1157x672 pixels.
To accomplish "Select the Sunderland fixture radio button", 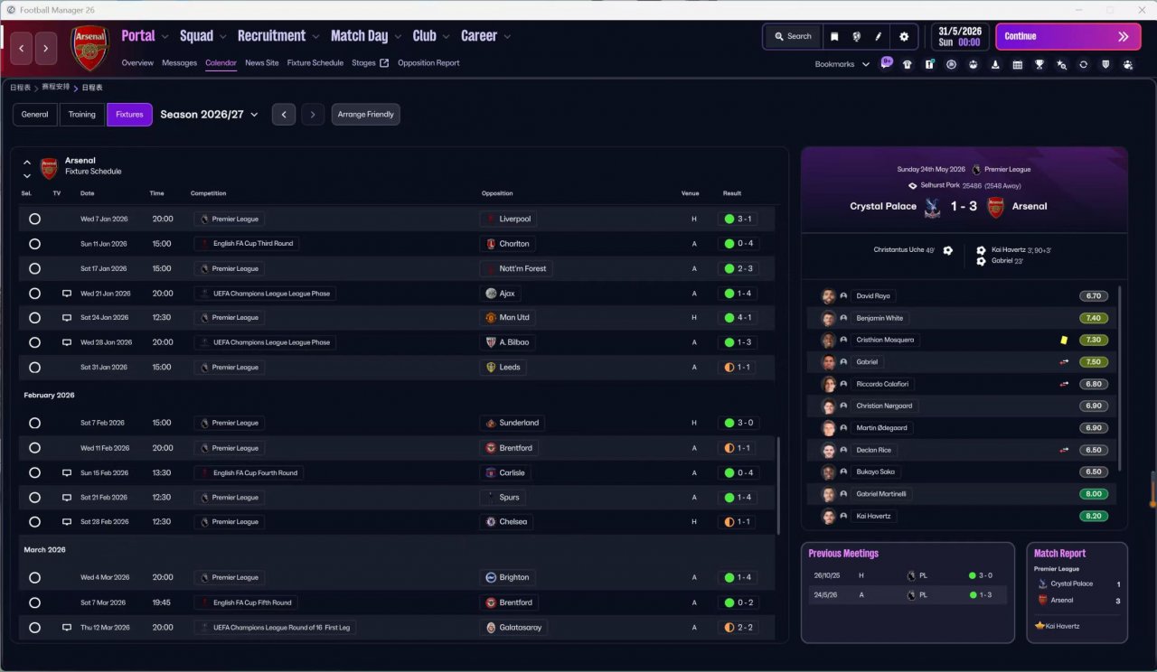I will click(34, 424).
